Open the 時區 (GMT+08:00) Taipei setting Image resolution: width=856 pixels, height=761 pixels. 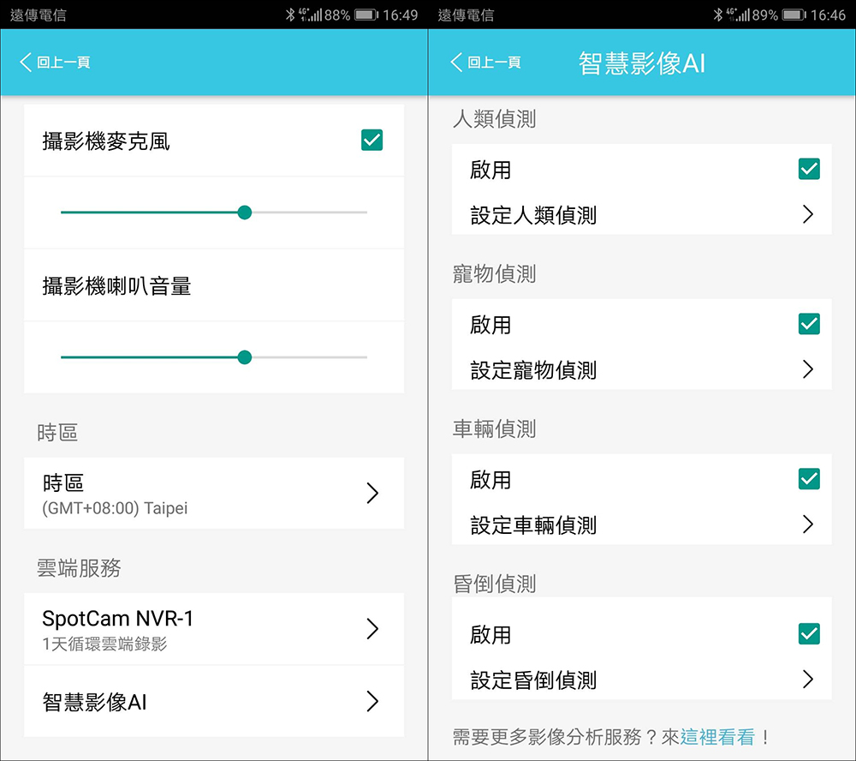pyautogui.click(x=214, y=493)
